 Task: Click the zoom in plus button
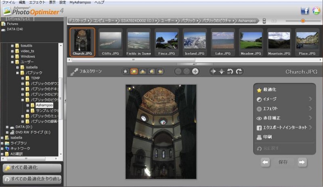(x=195, y=71)
